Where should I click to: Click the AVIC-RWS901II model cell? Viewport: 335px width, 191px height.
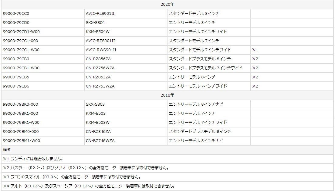point(101,50)
